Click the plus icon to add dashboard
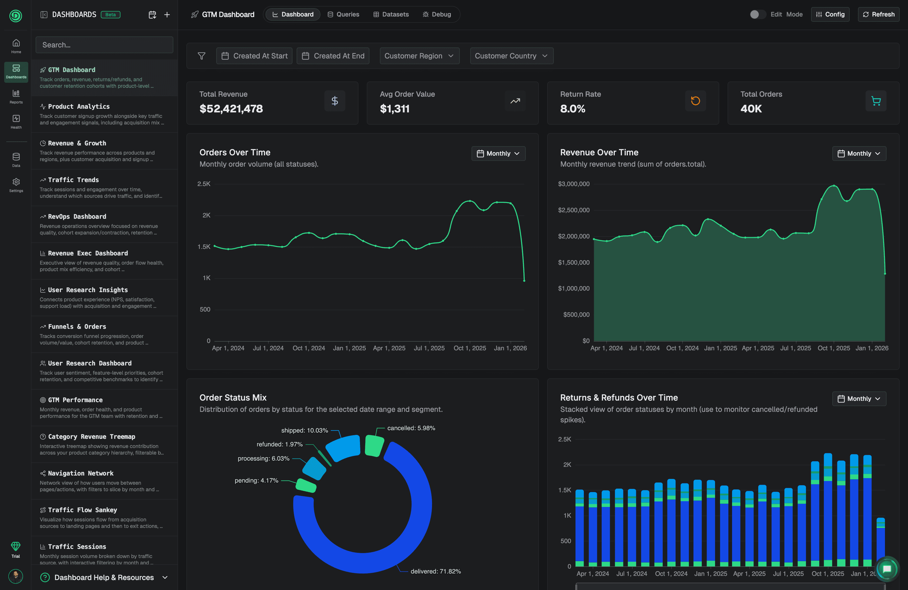 click(x=167, y=14)
